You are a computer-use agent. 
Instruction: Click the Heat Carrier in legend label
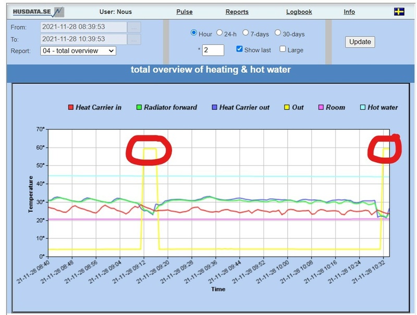(99, 107)
